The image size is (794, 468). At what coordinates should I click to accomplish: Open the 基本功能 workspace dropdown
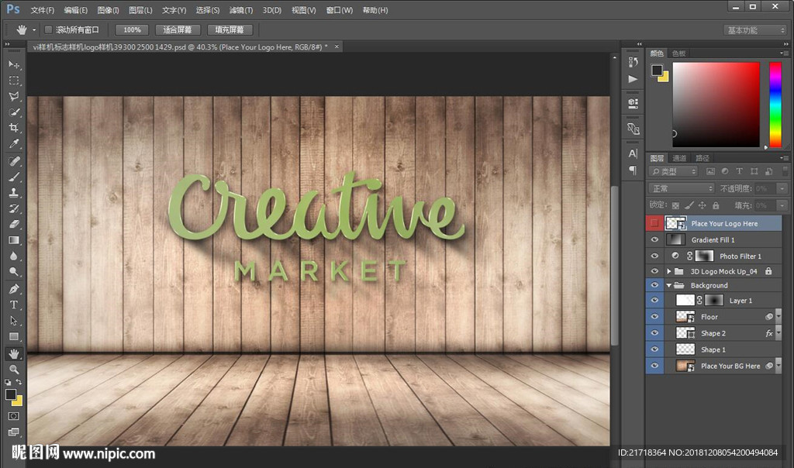point(756,30)
